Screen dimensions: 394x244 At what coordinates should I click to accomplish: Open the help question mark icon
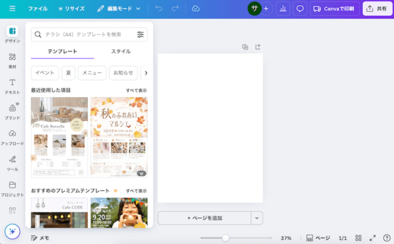[387, 238]
